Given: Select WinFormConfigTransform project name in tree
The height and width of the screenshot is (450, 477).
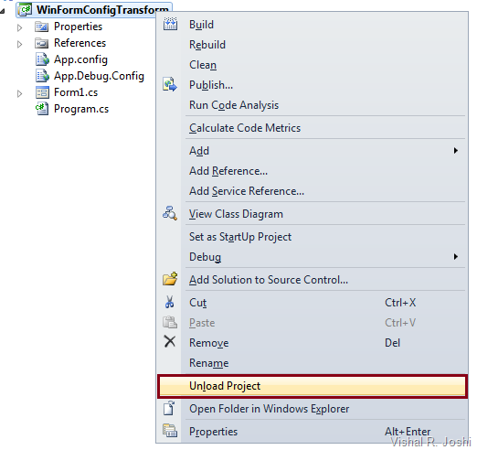Looking at the screenshot, I should click(x=102, y=10).
